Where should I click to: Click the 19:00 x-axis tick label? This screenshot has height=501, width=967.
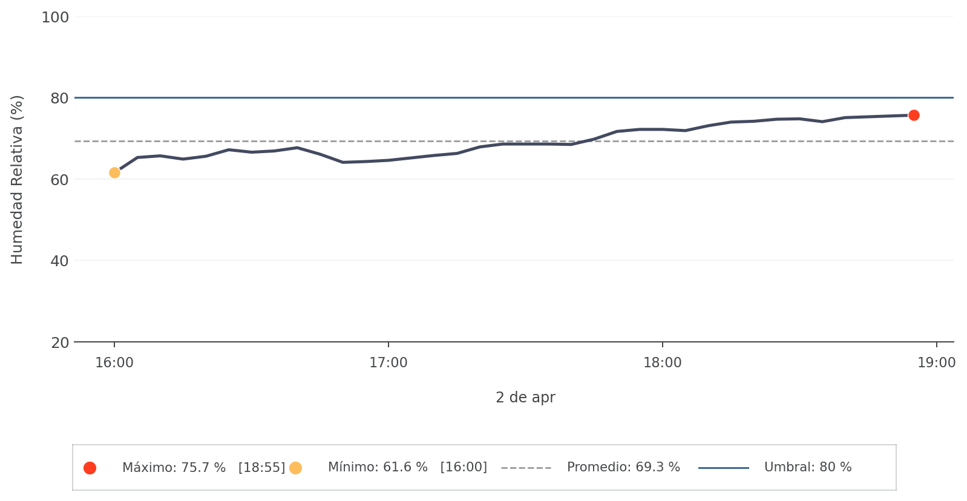936,363
